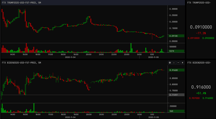This screenshot has height=119, width=216.
Task: Click the 2020-11-04 date label under Biden chart
Action: (70, 117)
